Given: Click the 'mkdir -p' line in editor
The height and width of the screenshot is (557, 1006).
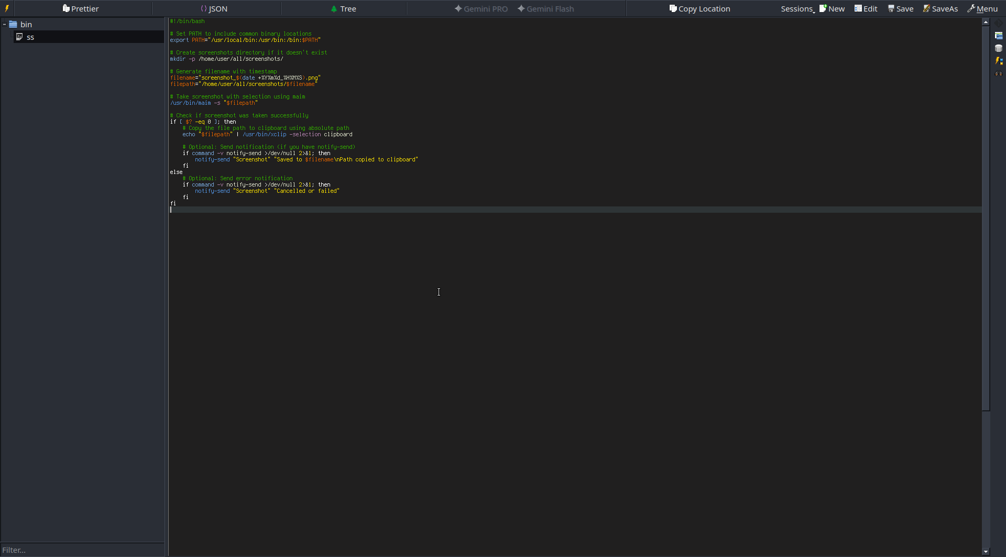Looking at the screenshot, I should point(226,59).
